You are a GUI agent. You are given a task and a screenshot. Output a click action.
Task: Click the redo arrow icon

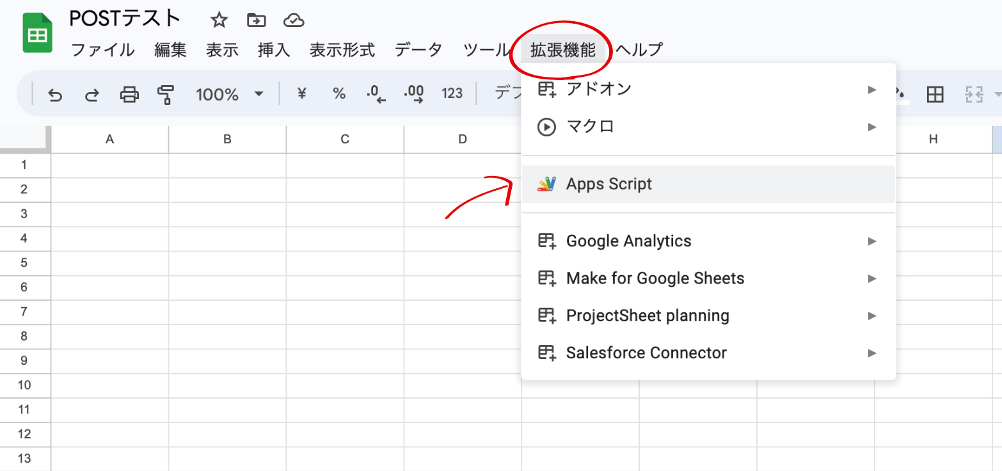coord(92,95)
